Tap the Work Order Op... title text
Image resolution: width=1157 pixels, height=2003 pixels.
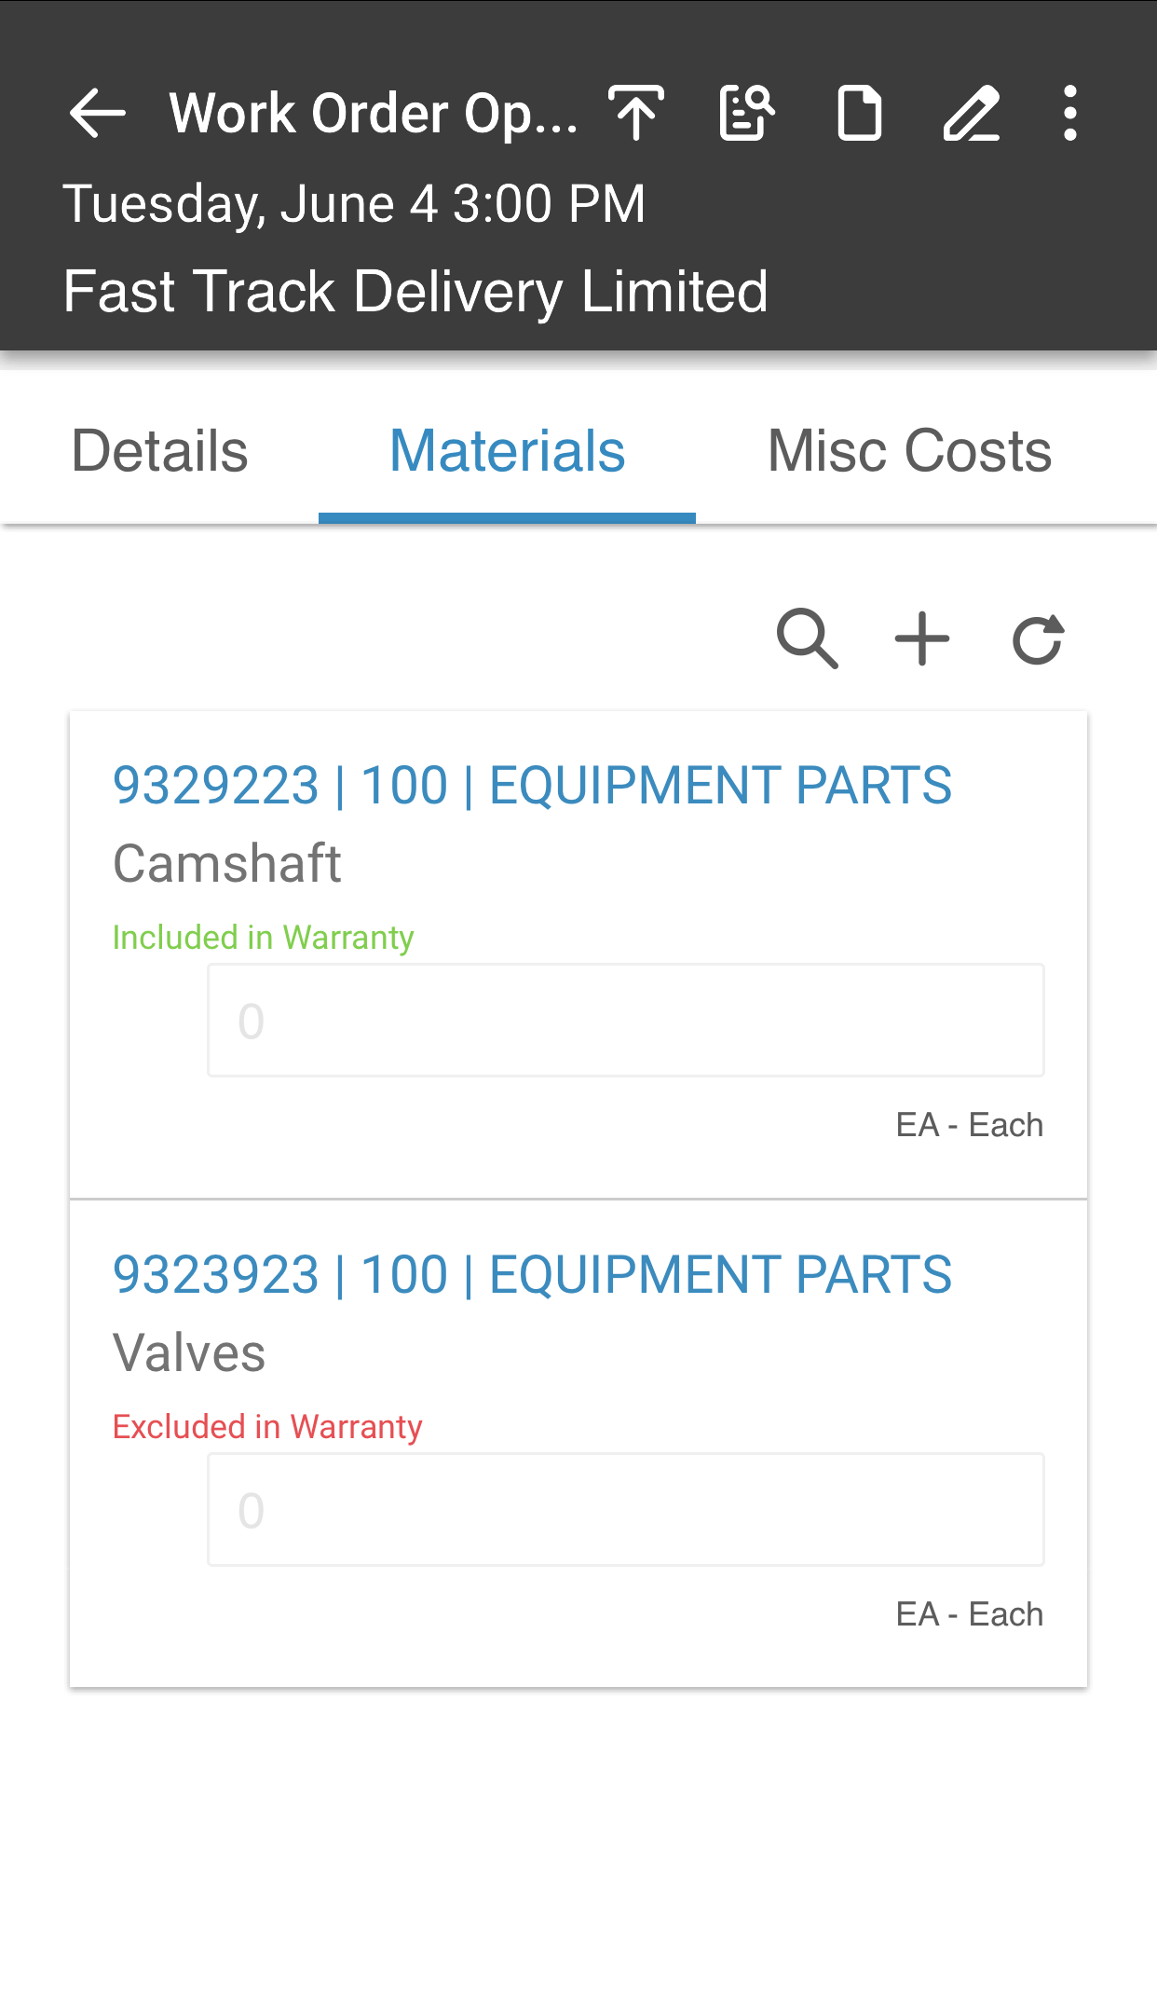(x=374, y=113)
